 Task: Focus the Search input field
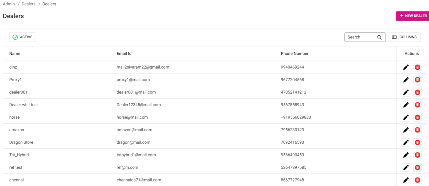tap(360, 37)
